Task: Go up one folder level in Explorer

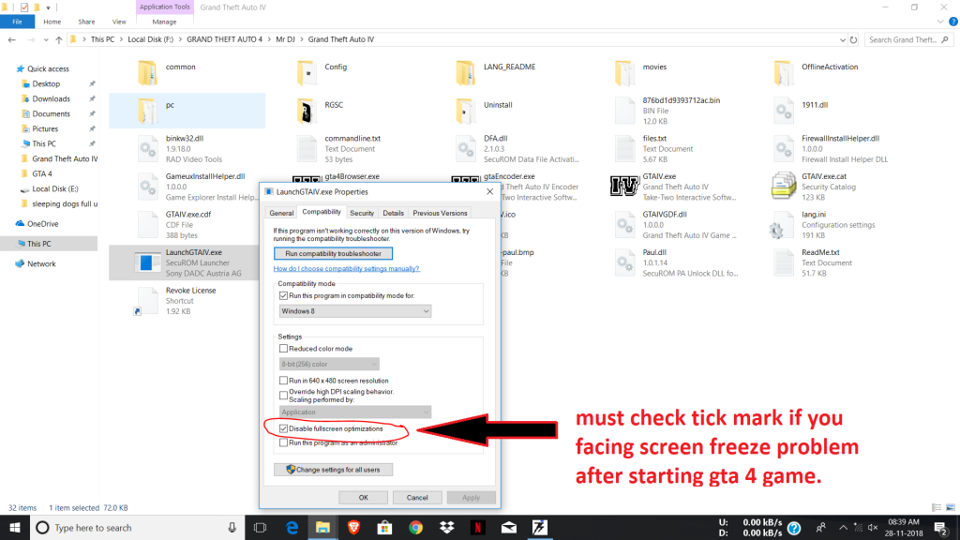Action: [59, 39]
